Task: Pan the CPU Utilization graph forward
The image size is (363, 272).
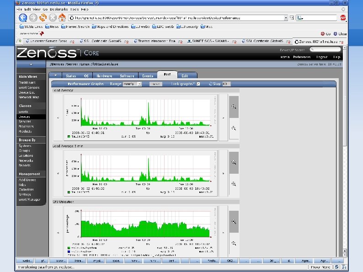Action: (x=224, y=232)
